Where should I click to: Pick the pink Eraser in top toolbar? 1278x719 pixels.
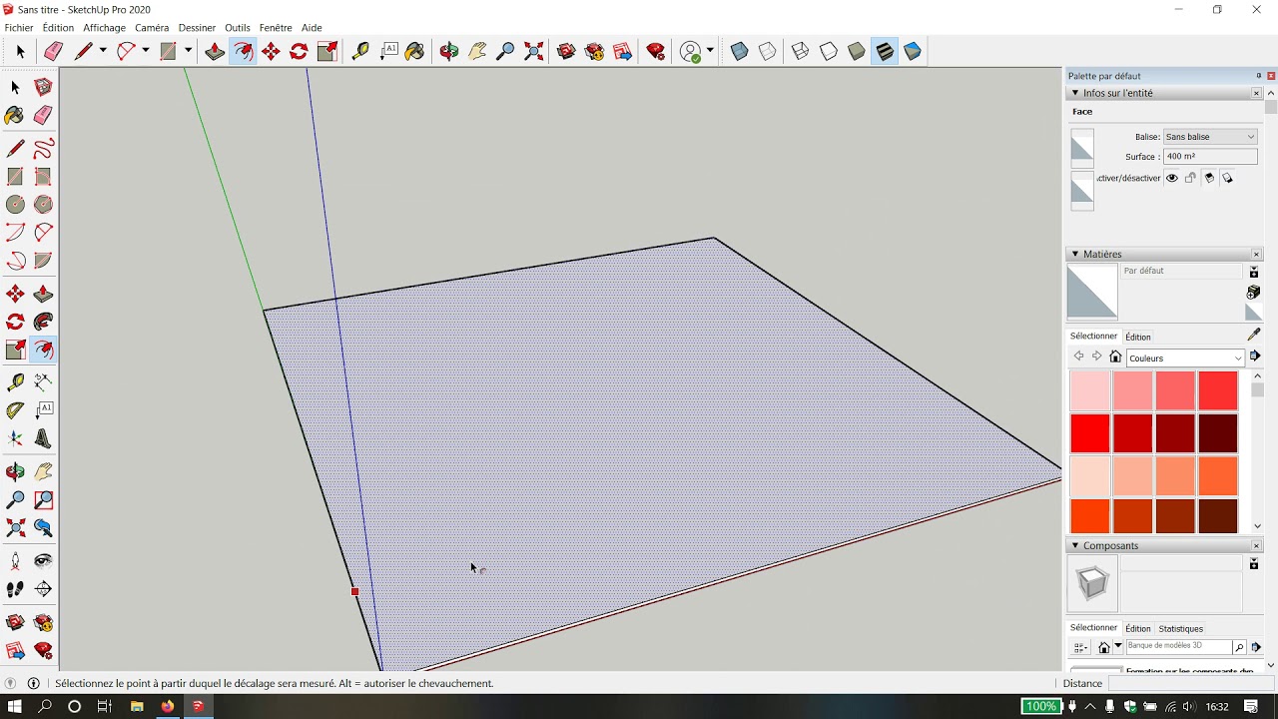53,51
